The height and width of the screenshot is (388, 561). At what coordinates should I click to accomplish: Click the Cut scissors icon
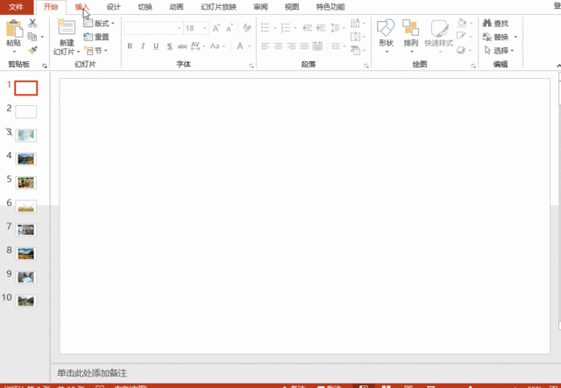32,24
